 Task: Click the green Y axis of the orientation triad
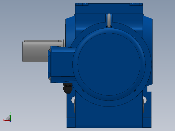click(10, 117)
